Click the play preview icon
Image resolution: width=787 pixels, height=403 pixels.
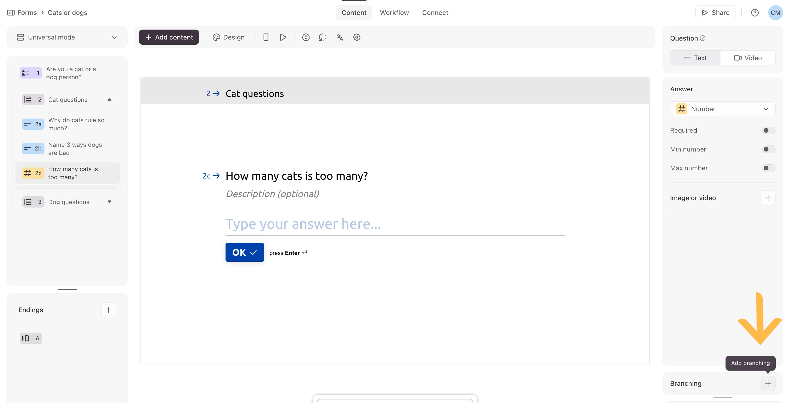pos(283,37)
